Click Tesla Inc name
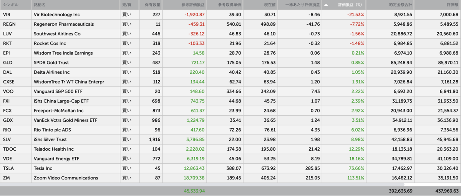 [x=43, y=168]
